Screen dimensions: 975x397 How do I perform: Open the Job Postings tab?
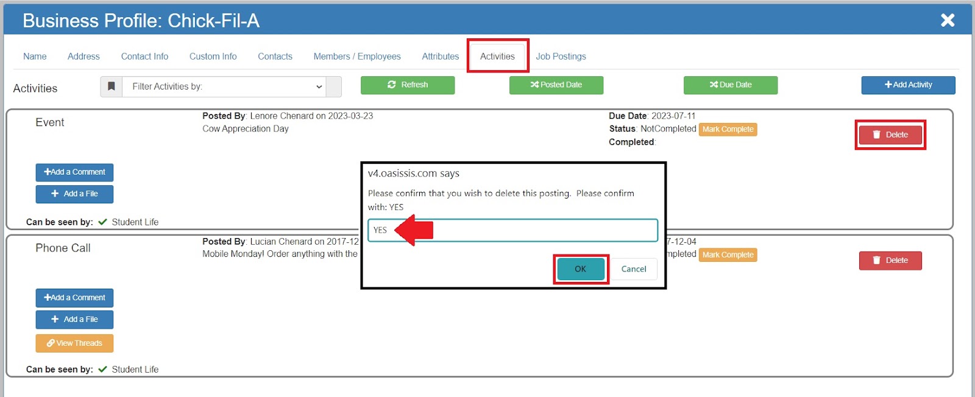click(561, 56)
